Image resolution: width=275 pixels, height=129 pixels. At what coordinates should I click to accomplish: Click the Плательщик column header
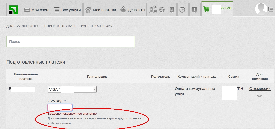click(x=97, y=76)
